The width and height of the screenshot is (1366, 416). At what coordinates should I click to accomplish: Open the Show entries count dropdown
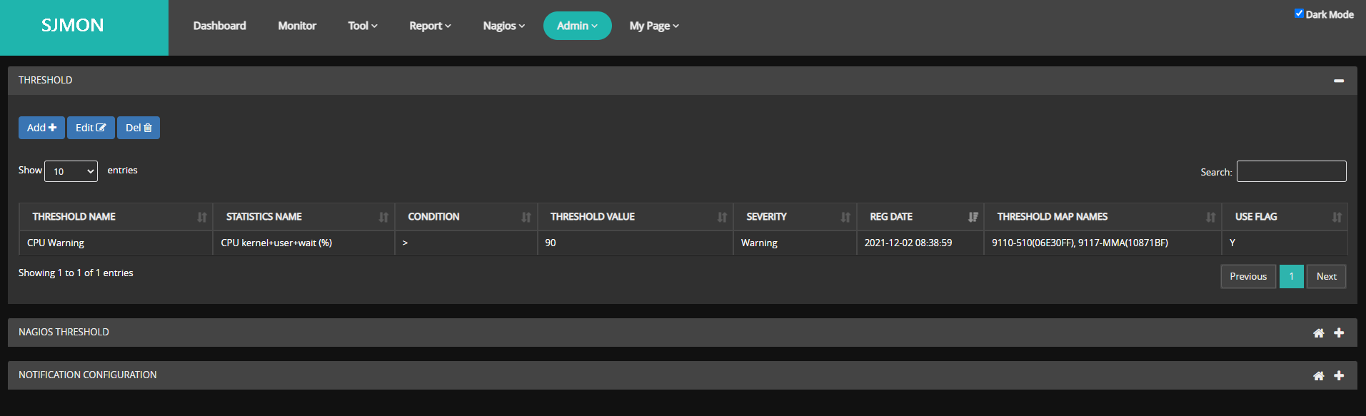pos(71,171)
